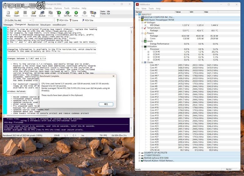This screenshot has height=176, width=244.
Task: Open Scene help icon
Action: click(x=70, y=20)
